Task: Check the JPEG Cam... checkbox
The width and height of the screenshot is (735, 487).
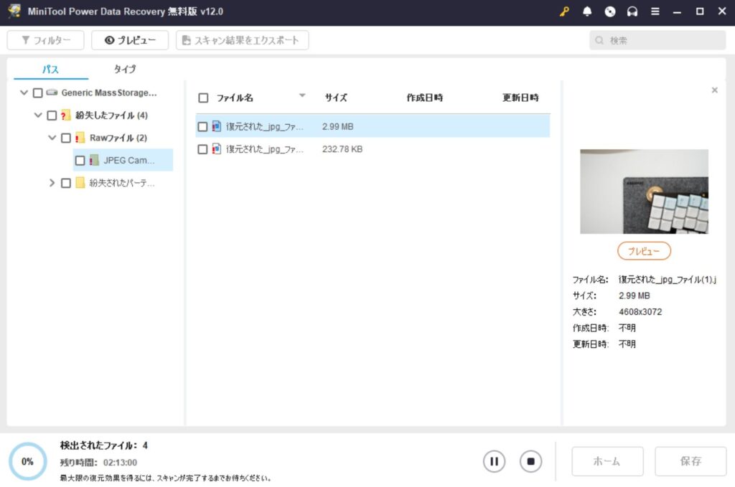Action: [x=80, y=160]
